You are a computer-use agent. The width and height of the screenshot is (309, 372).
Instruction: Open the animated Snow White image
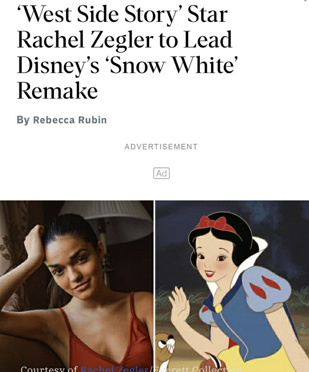tap(232, 286)
